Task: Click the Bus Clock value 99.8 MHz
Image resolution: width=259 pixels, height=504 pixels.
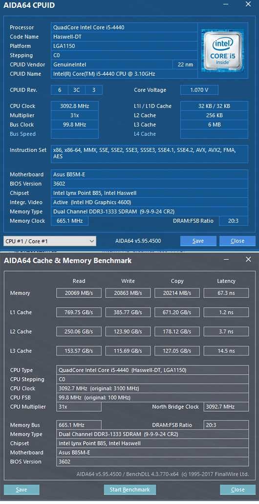Action: pos(75,125)
